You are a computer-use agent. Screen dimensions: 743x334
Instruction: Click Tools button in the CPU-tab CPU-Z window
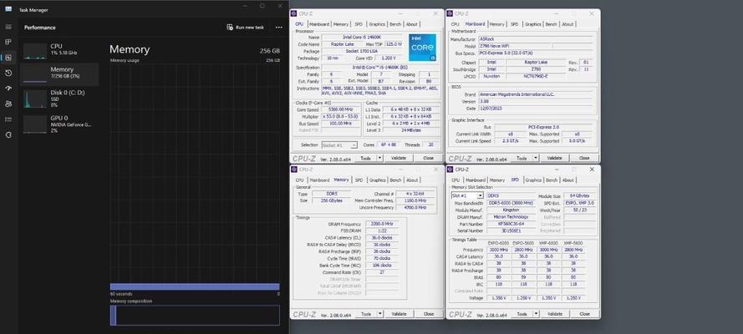click(365, 158)
